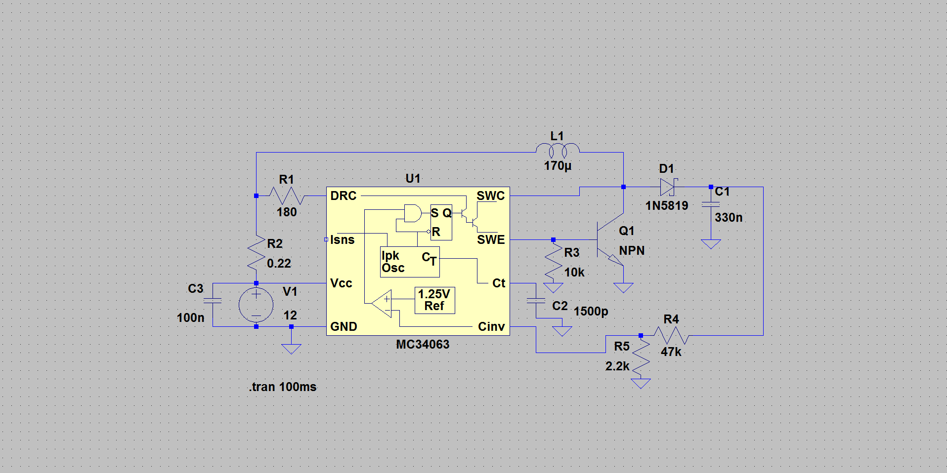Click the .tran 100ms simulation directive

(283, 387)
